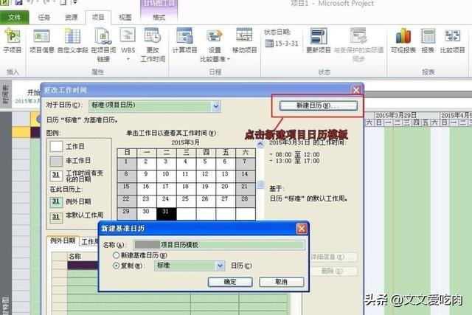
Task: Switch to the 任务 (Task) ribbon tab
Action: [x=44, y=16]
